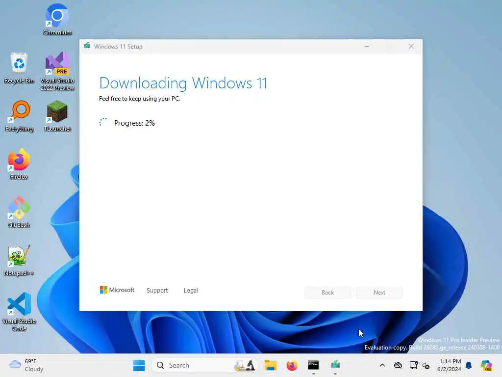
Task: Select the Git Bash desktop shortcut
Action: click(x=19, y=212)
